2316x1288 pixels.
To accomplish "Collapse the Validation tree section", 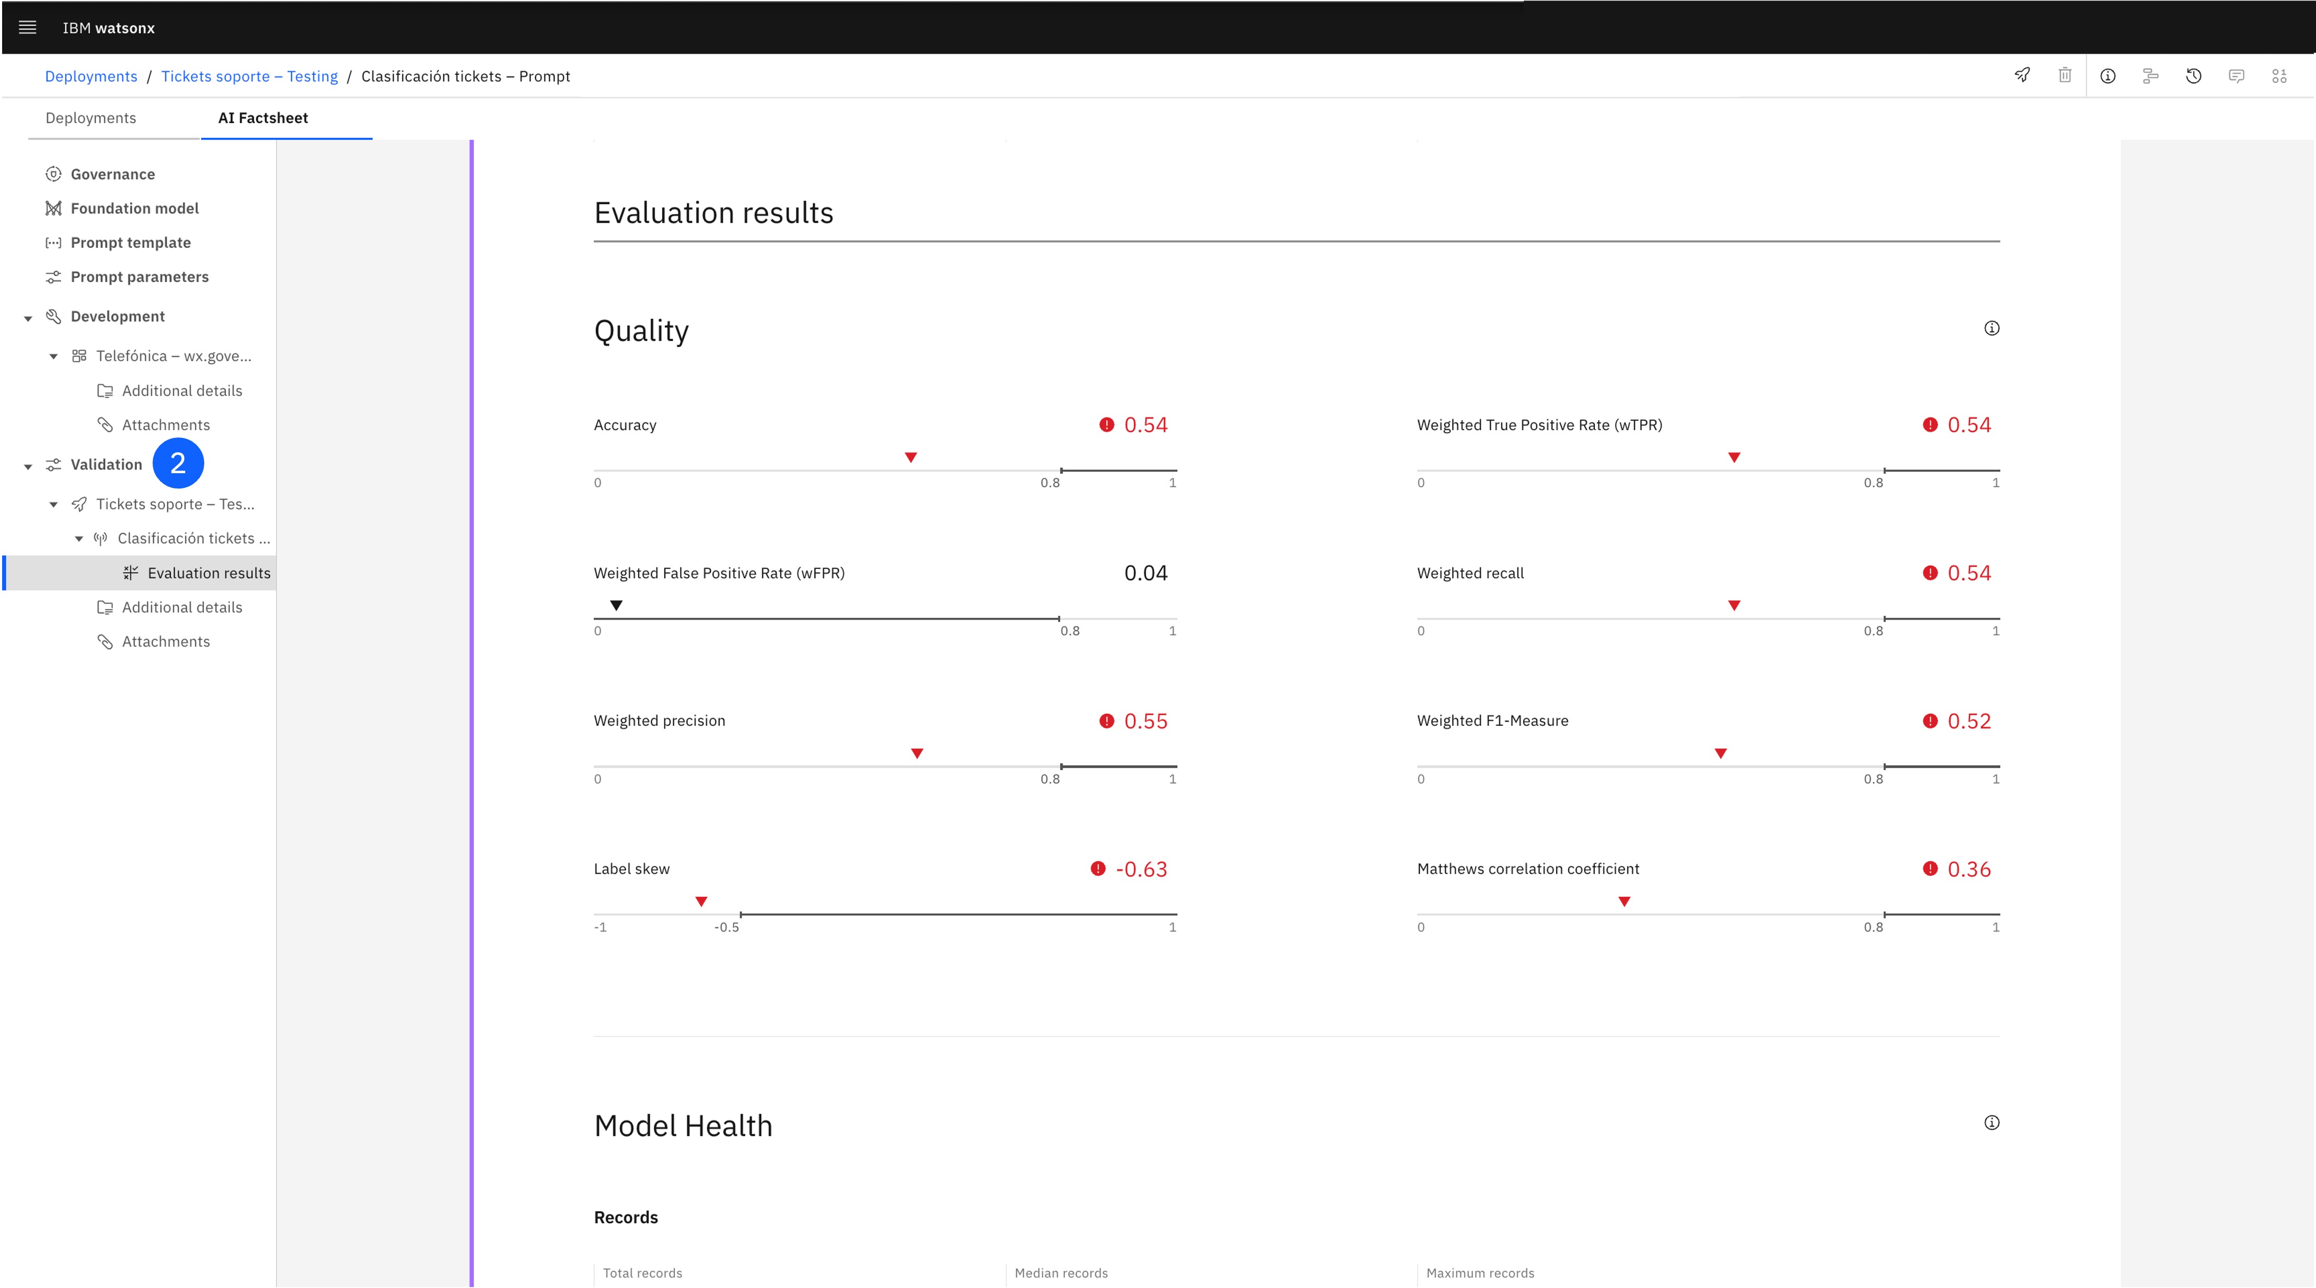I will pyautogui.click(x=28, y=466).
